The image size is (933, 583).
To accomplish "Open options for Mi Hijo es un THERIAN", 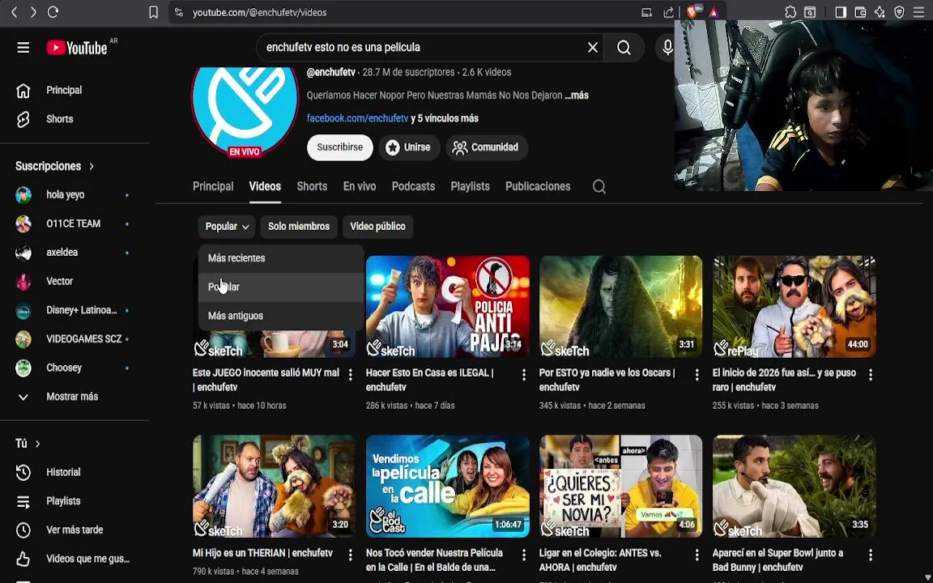I will [351, 555].
